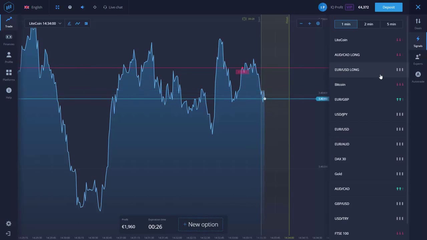Click the €1,960 profit value
Image resolution: width=427 pixels, height=240 pixels.
128,227
